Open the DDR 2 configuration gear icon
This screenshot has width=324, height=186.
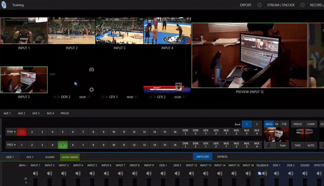92,89
